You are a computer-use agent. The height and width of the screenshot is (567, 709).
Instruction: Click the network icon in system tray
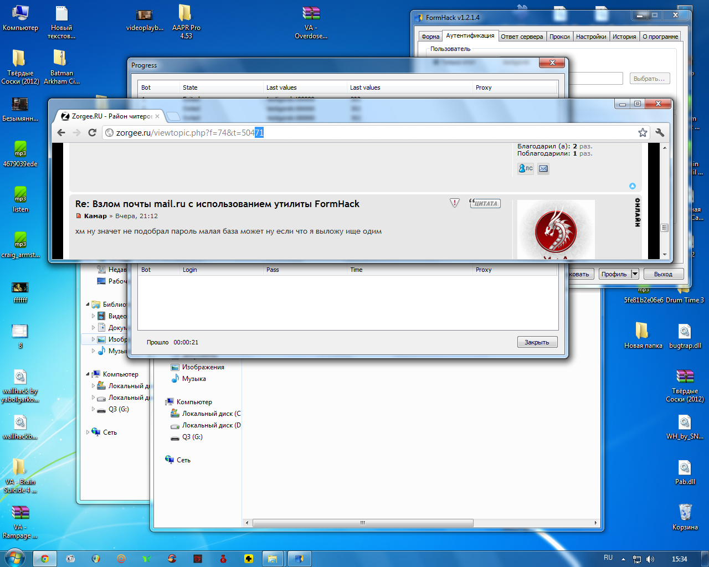(637, 559)
